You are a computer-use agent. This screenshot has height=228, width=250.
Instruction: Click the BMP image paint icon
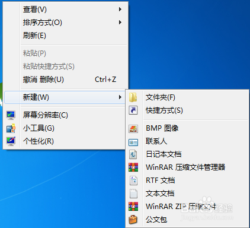[x=133, y=129]
